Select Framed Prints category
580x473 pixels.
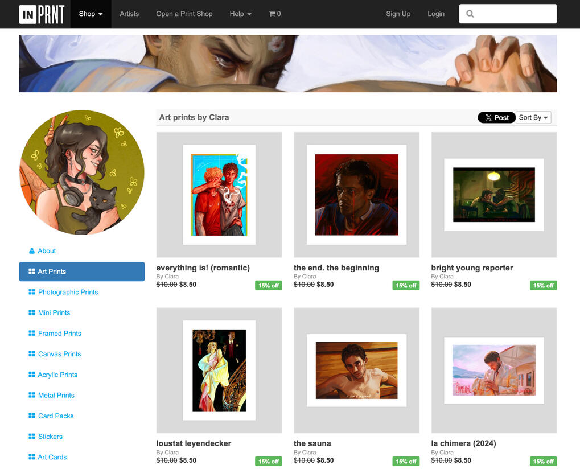(82, 333)
